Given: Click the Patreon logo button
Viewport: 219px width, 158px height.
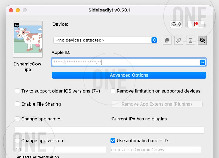Looking at the screenshot, I should [196, 24].
